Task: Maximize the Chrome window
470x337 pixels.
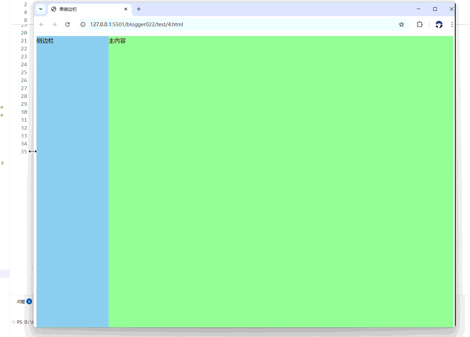Action: point(435,9)
